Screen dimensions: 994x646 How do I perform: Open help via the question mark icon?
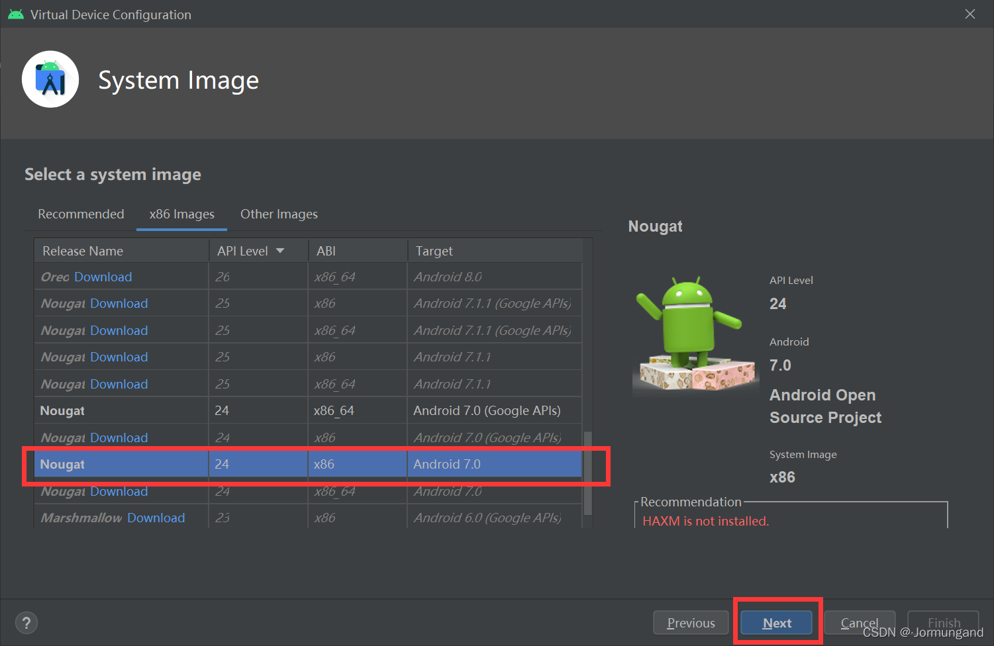click(x=26, y=623)
